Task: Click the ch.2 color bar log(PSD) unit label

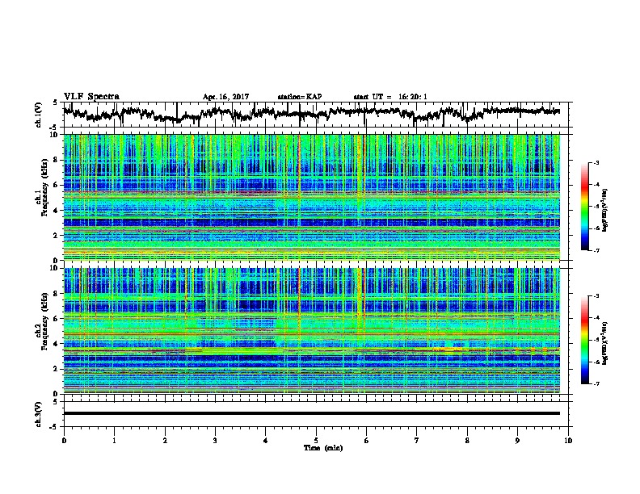Action: (604, 343)
